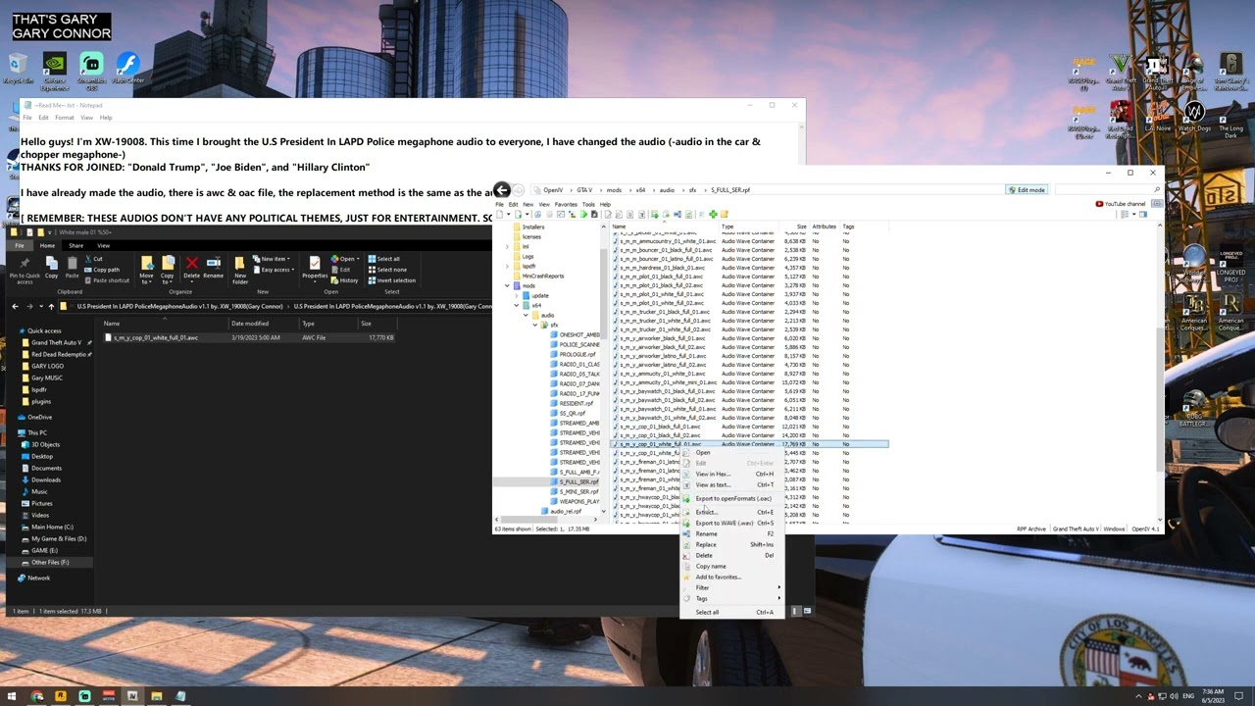1255x706 pixels.
Task: Open OpenIV File menu
Action: tap(500, 204)
